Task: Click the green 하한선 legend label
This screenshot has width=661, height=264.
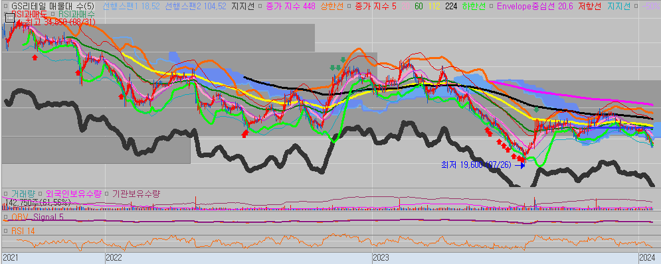Action: click(473, 6)
